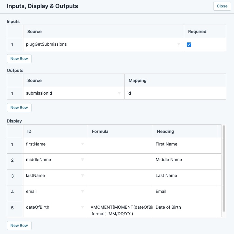Viewport: 234px width, 234px height.
Task: Select Display row number 5
Action: coord(15,209)
